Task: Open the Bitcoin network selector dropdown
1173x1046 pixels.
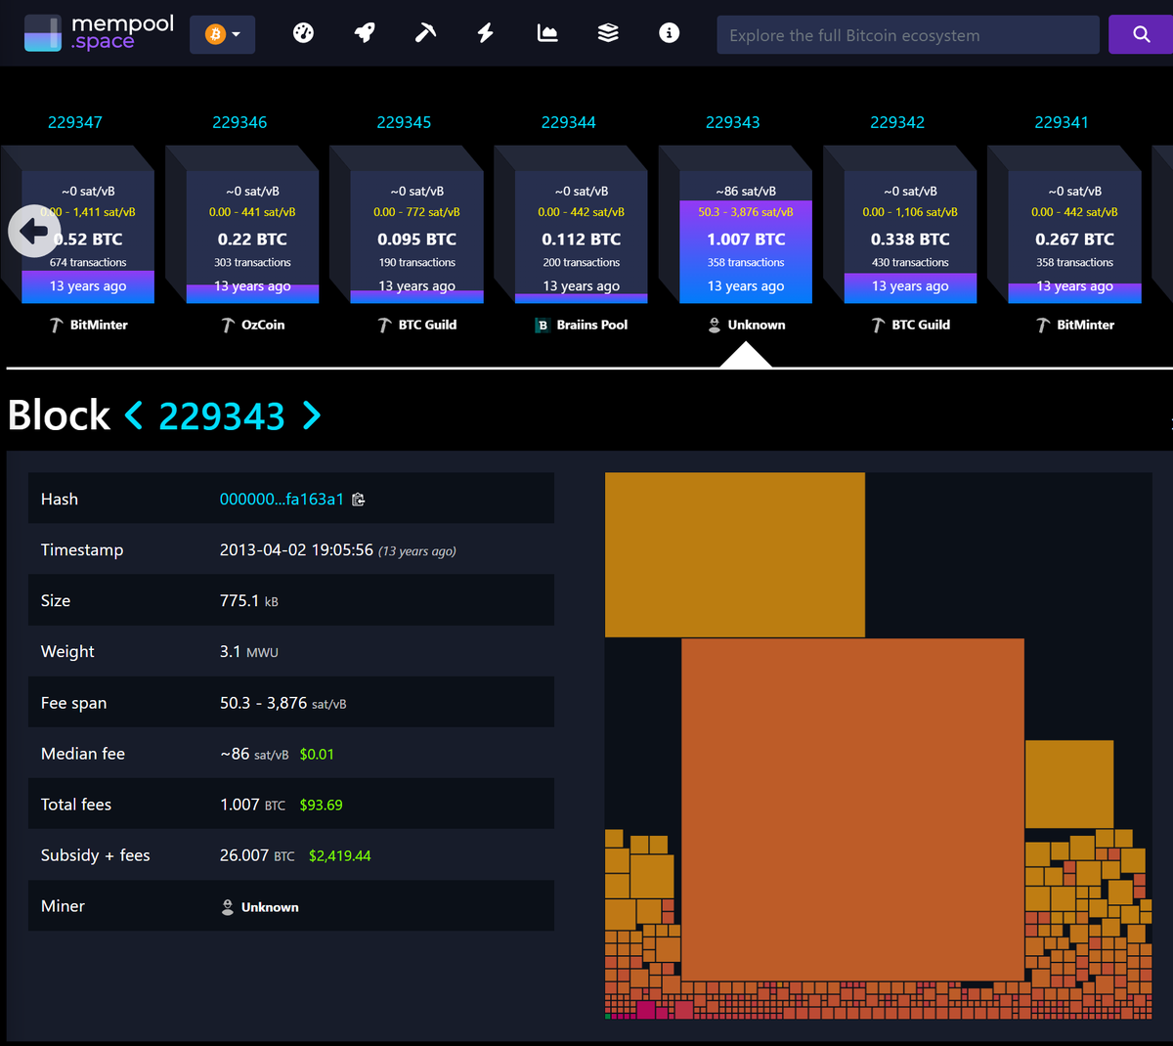Action: point(222,34)
